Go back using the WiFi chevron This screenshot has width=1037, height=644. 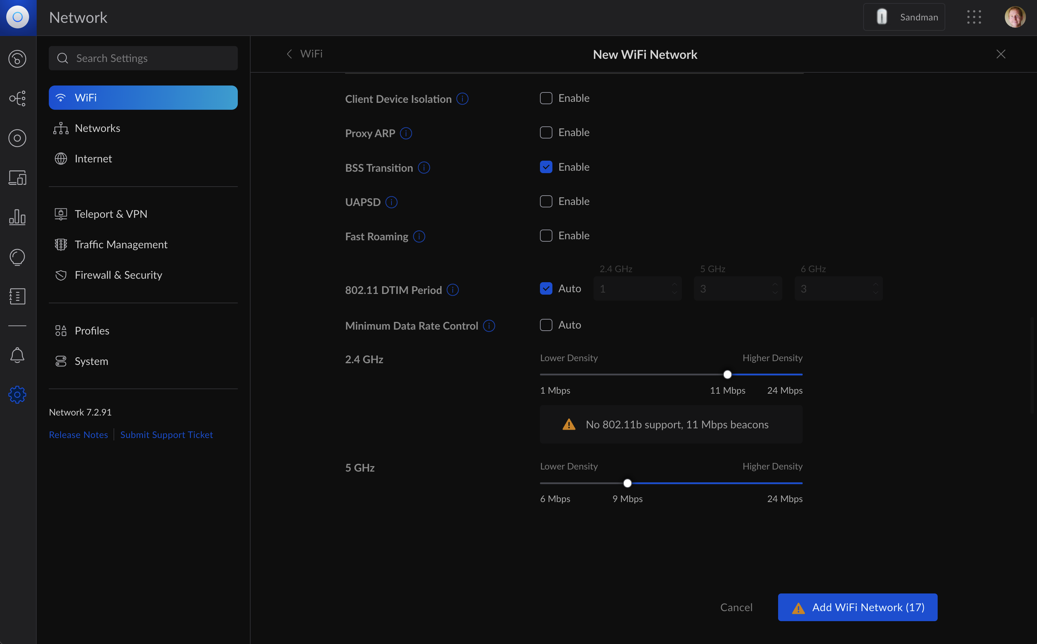click(x=289, y=54)
